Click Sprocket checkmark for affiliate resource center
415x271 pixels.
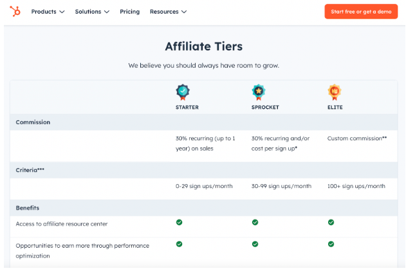coord(255,222)
